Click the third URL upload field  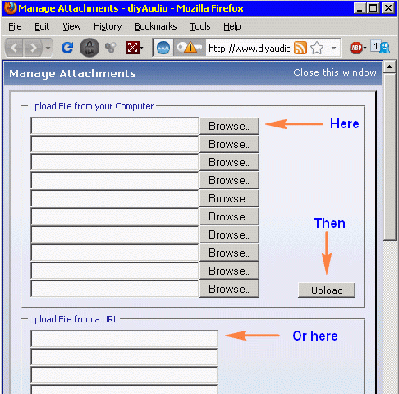124,375
